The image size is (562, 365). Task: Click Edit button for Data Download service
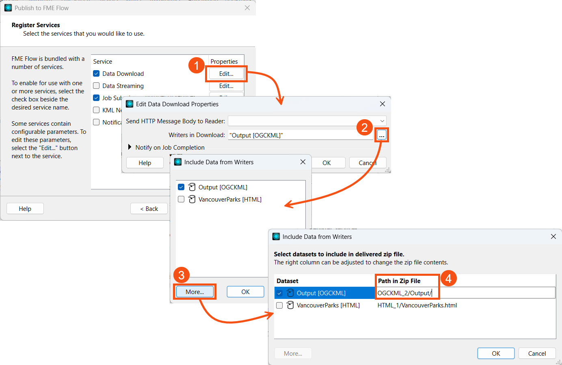[x=226, y=74]
